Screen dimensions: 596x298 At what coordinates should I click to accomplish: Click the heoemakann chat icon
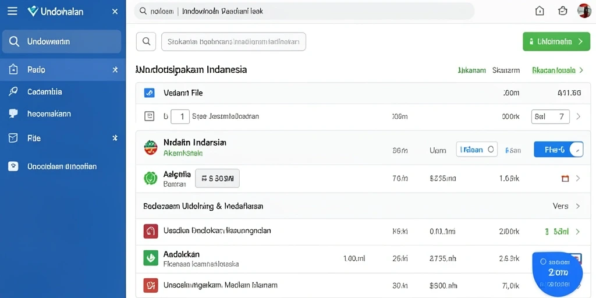click(x=13, y=113)
